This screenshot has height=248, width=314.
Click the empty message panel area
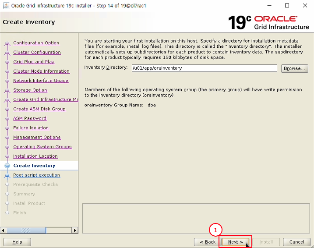point(196,219)
